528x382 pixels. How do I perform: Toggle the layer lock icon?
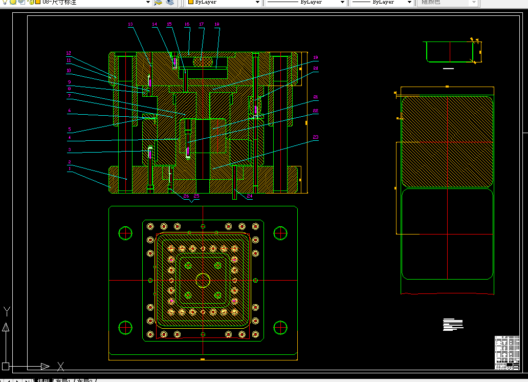(x=31, y=2)
